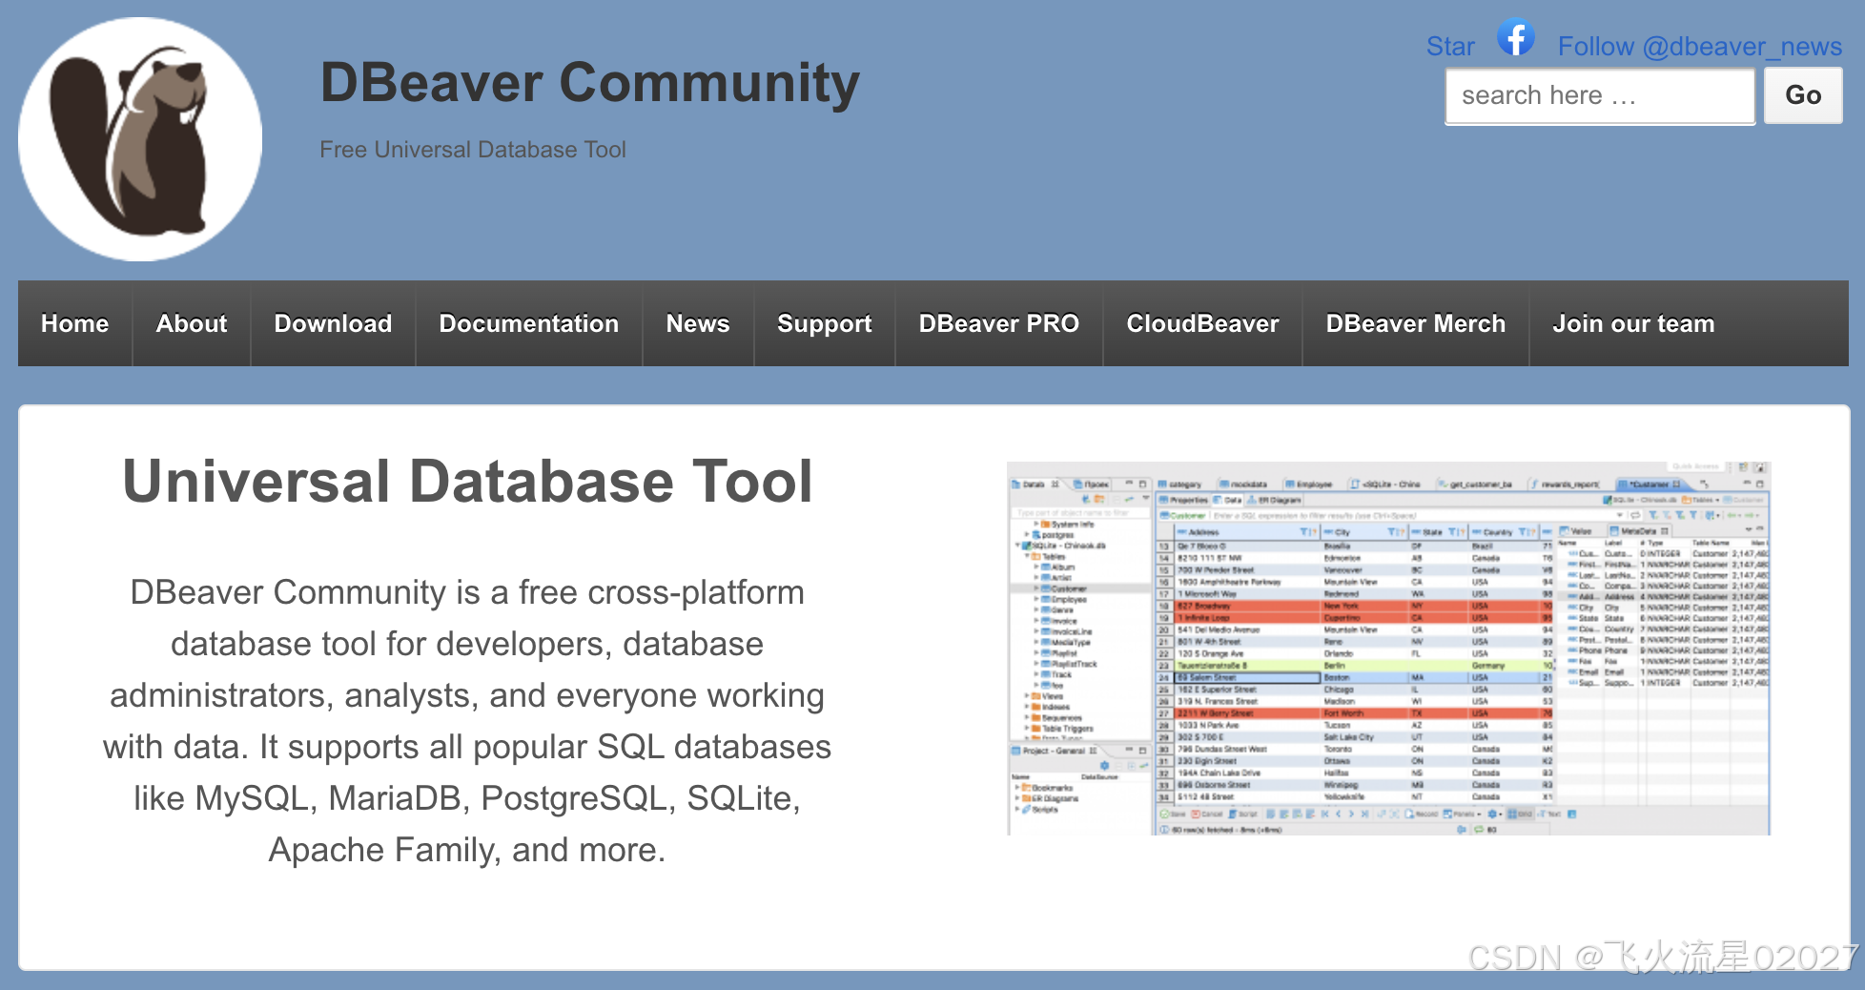Open the Home menu item

pyautogui.click(x=74, y=323)
